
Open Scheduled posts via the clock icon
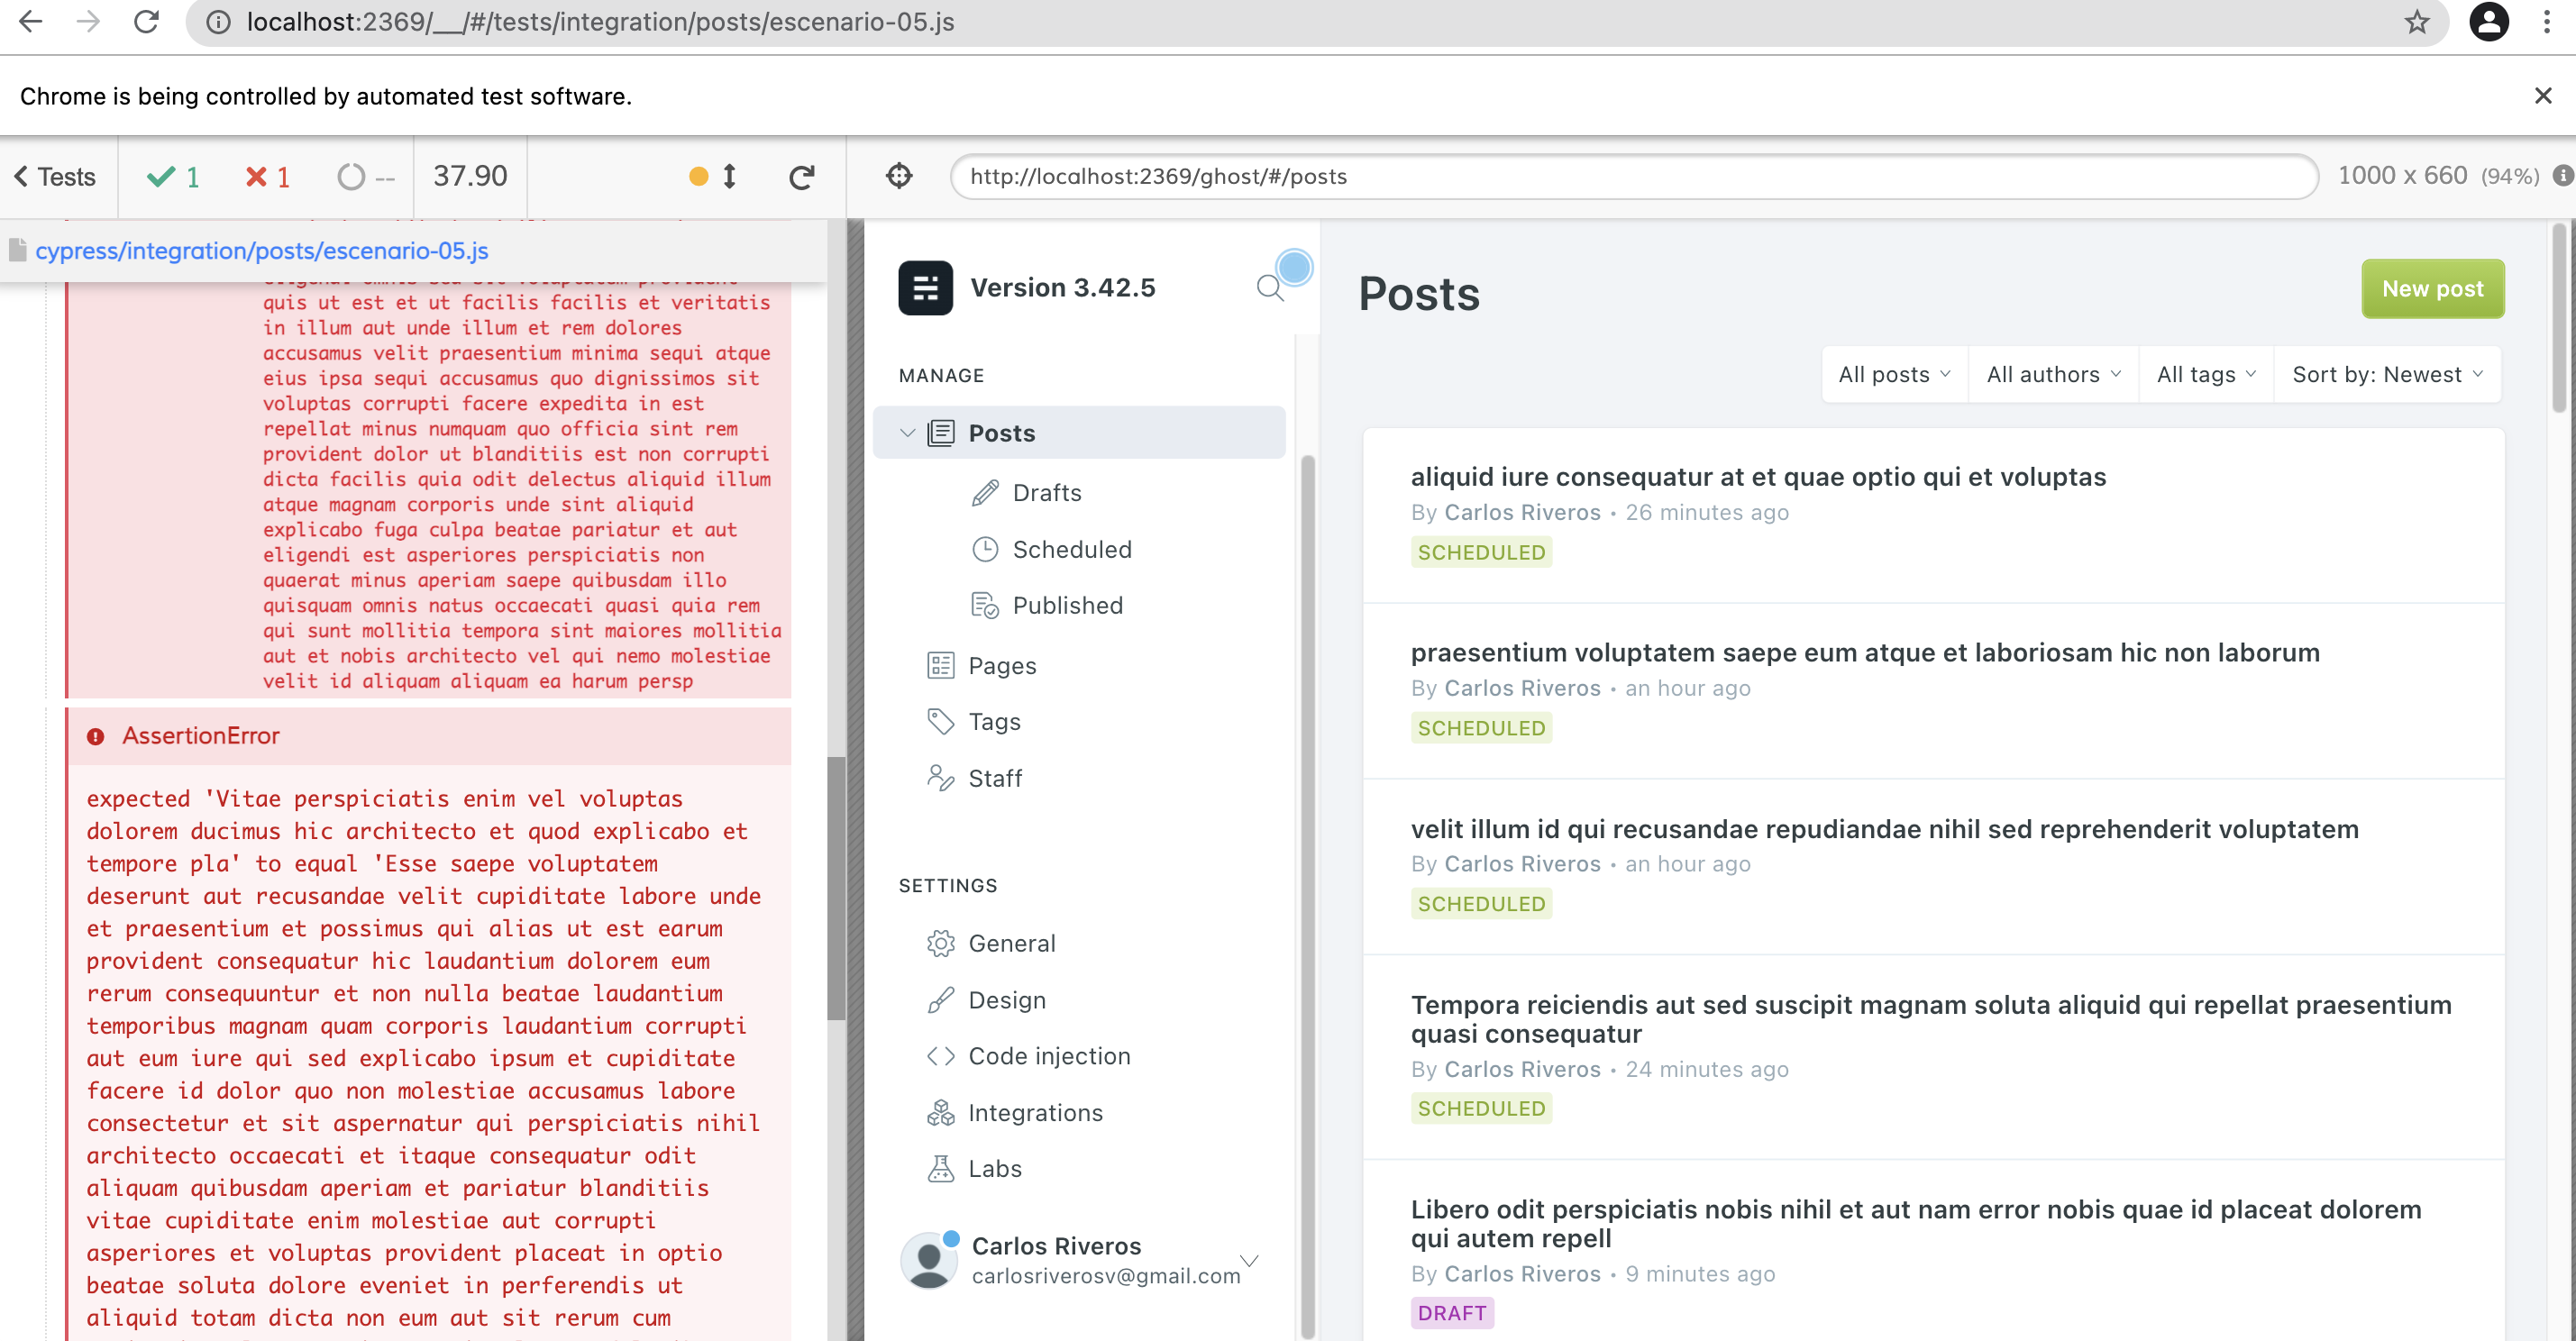pyautogui.click(x=985, y=549)
